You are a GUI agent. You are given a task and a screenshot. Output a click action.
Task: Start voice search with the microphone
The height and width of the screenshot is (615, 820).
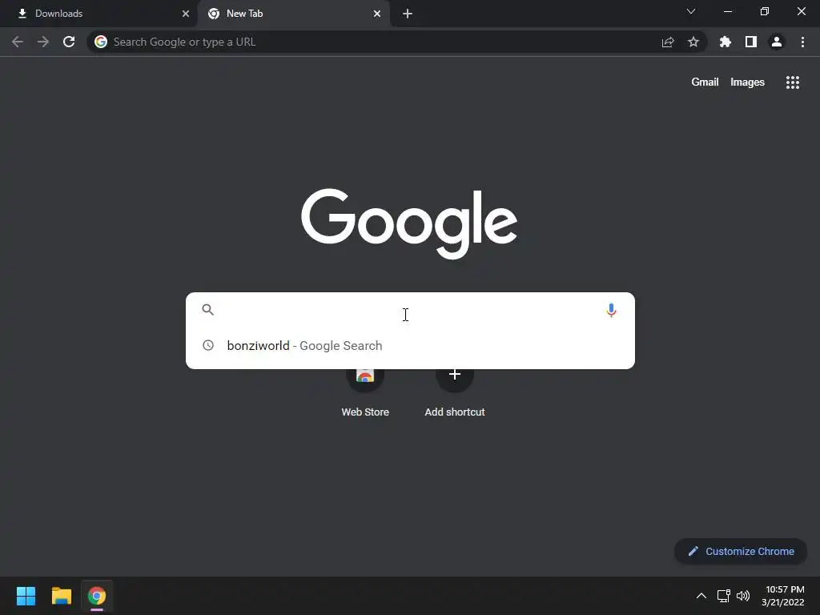point(611,310)
